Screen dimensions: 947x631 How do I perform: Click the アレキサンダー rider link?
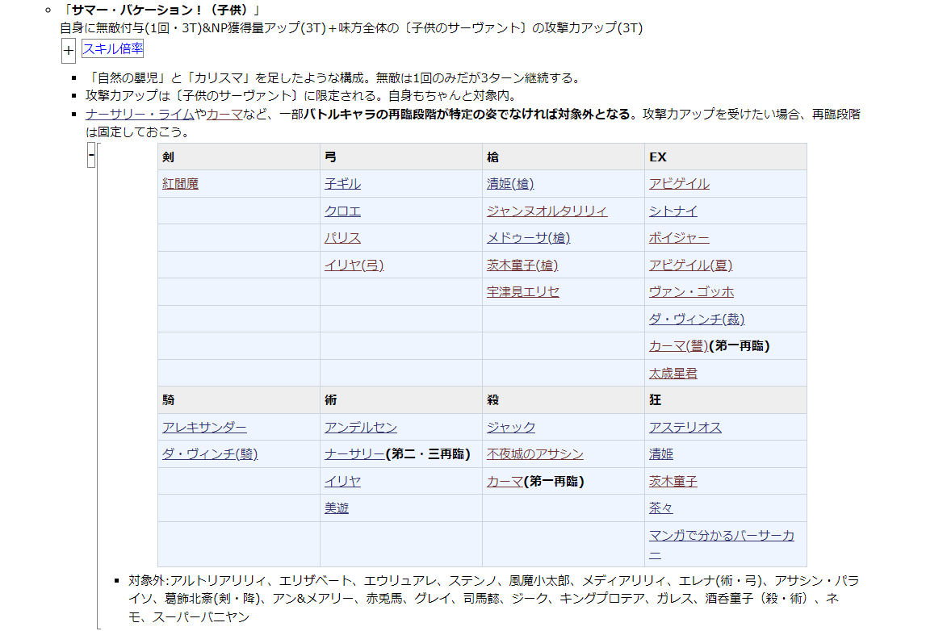(x=204, y=428)
